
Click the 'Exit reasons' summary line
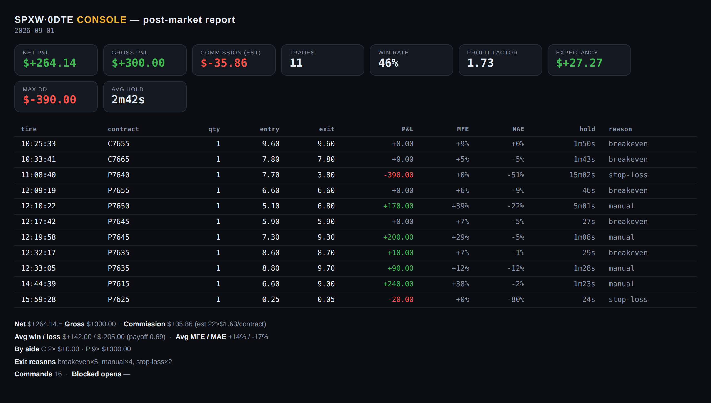[93, 362]
